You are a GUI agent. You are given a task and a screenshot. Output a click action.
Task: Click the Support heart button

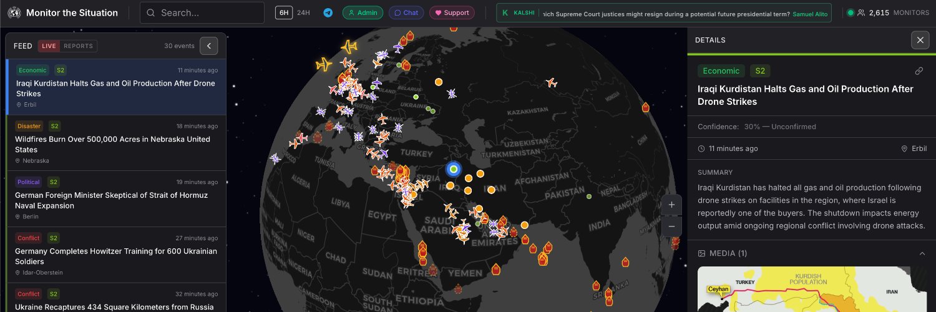(x=452, y=12)
